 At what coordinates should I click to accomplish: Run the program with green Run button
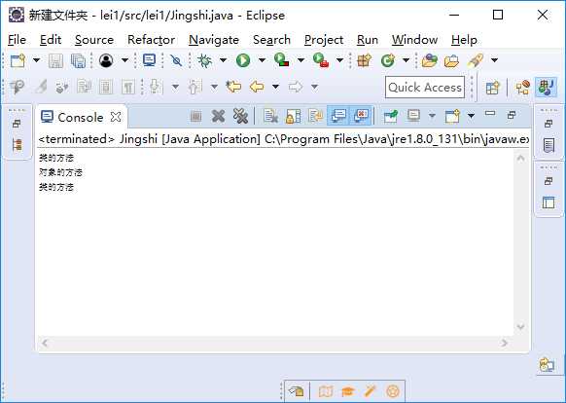tap(243, 60)
